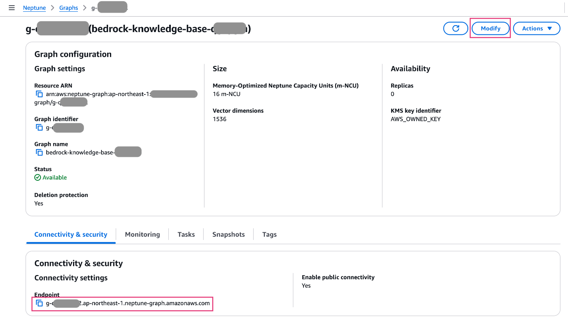Click the 16 m-NCU value
The height and width of the screenshot is (321, 568).
pos(227,94)
